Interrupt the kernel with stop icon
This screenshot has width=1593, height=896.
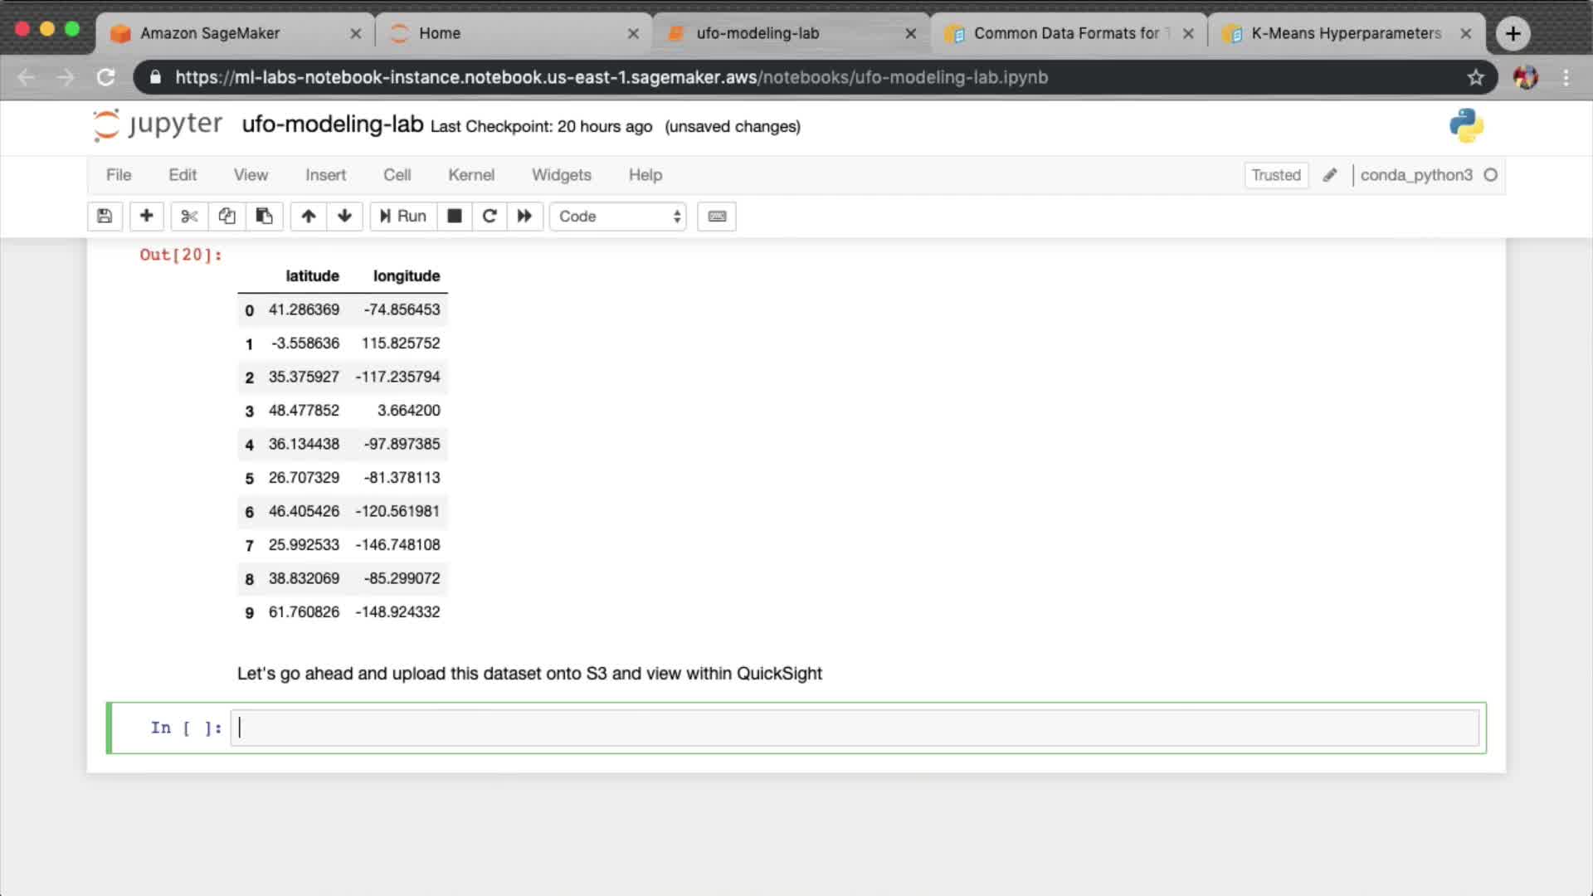[x=454, y=217]
